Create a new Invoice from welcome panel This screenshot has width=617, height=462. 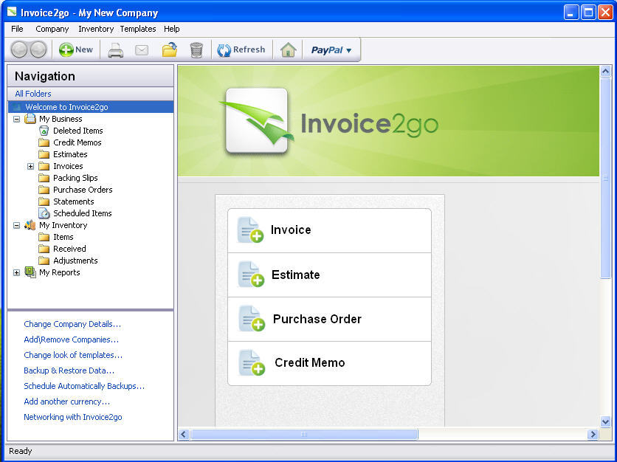tap(329, 230)
